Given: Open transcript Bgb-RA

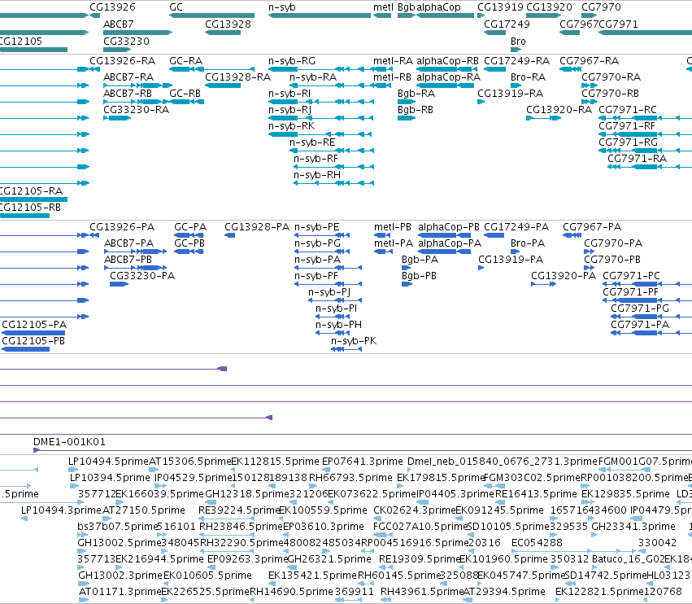Looking at the screenshot, I should [416, 94].
